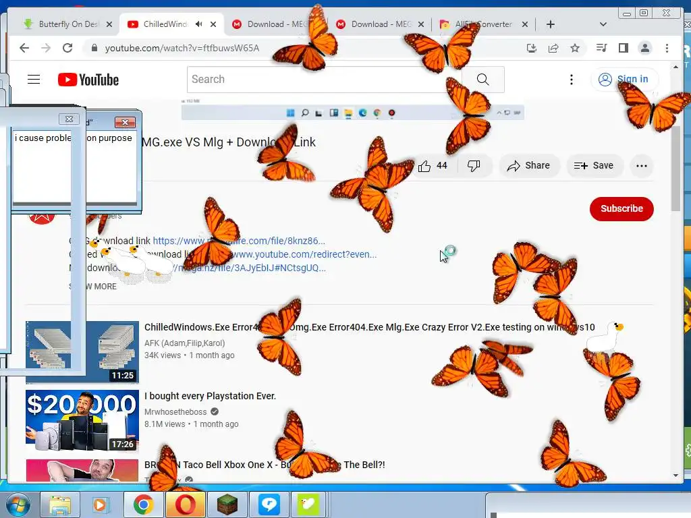Screen dimensions: 691x518
Task: Open Chrome side panel
Action: (x=623, y=48)
